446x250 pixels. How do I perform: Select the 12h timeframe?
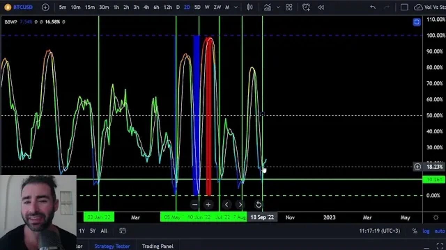(168, 7)
